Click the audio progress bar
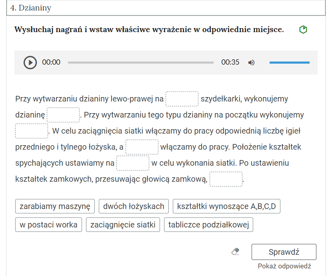The height and width of the screenshot is (276, 330). (141, 62)
